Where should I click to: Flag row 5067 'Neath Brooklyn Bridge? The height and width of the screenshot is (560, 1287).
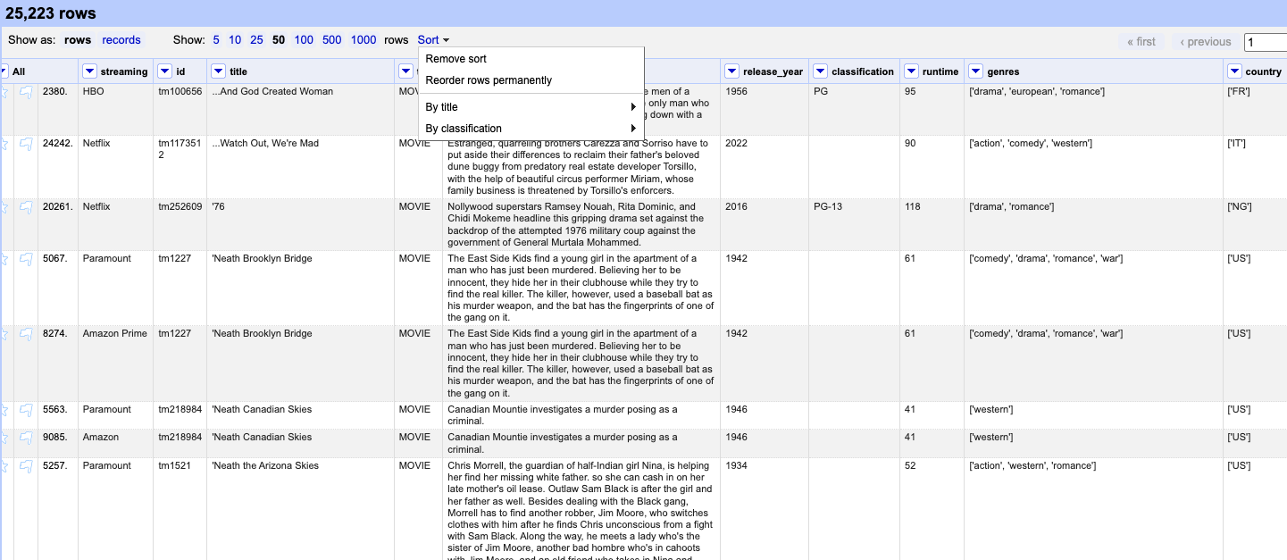pos(26,259)
